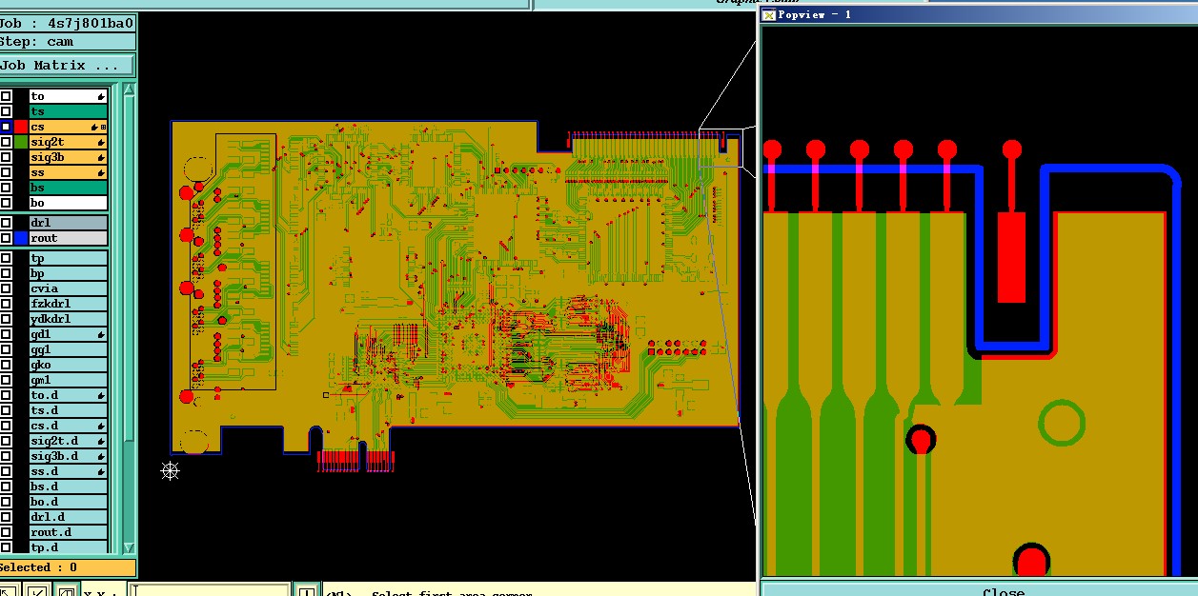The image size is (1198, 596).
Task: Enable display checkbox for layer sig2t
Action: tap(6, 142)
